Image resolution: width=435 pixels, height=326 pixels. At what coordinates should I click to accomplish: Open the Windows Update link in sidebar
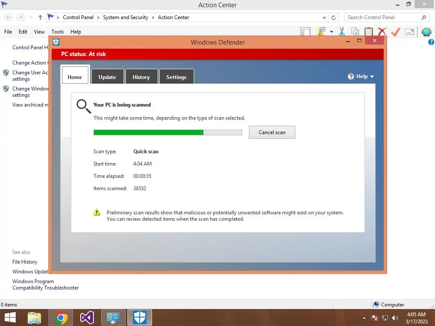click(30, 271)
